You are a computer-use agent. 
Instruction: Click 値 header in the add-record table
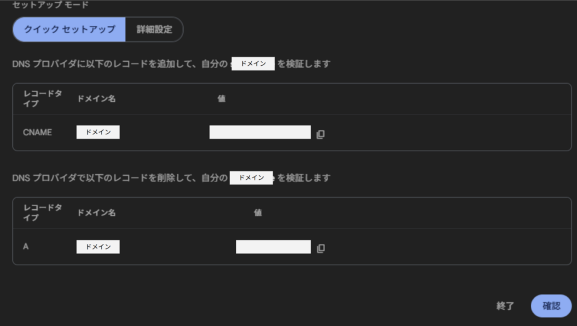coord(221,99)
